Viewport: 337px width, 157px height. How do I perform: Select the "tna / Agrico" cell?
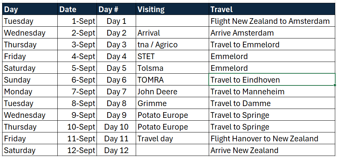[x=172, y=45]
